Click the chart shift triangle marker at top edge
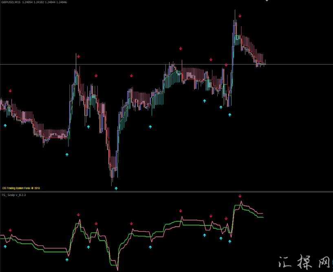 (267, 1)
